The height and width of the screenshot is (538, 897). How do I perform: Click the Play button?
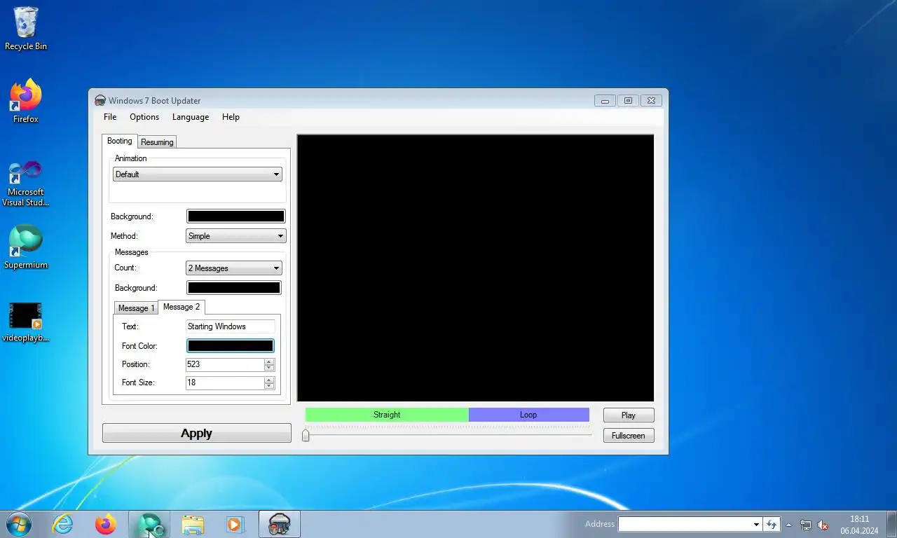[x=629, y=415]
